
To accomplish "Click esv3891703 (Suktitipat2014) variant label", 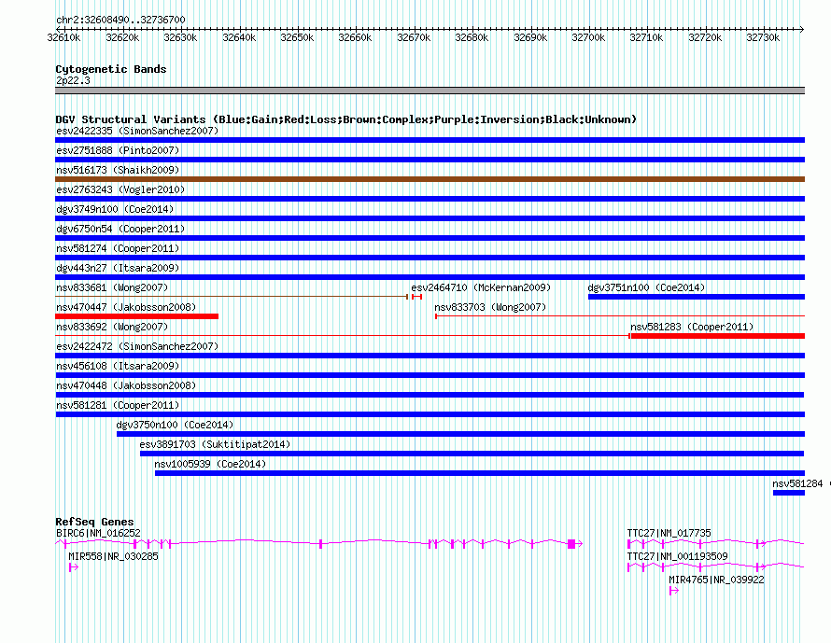I will 215,444.
